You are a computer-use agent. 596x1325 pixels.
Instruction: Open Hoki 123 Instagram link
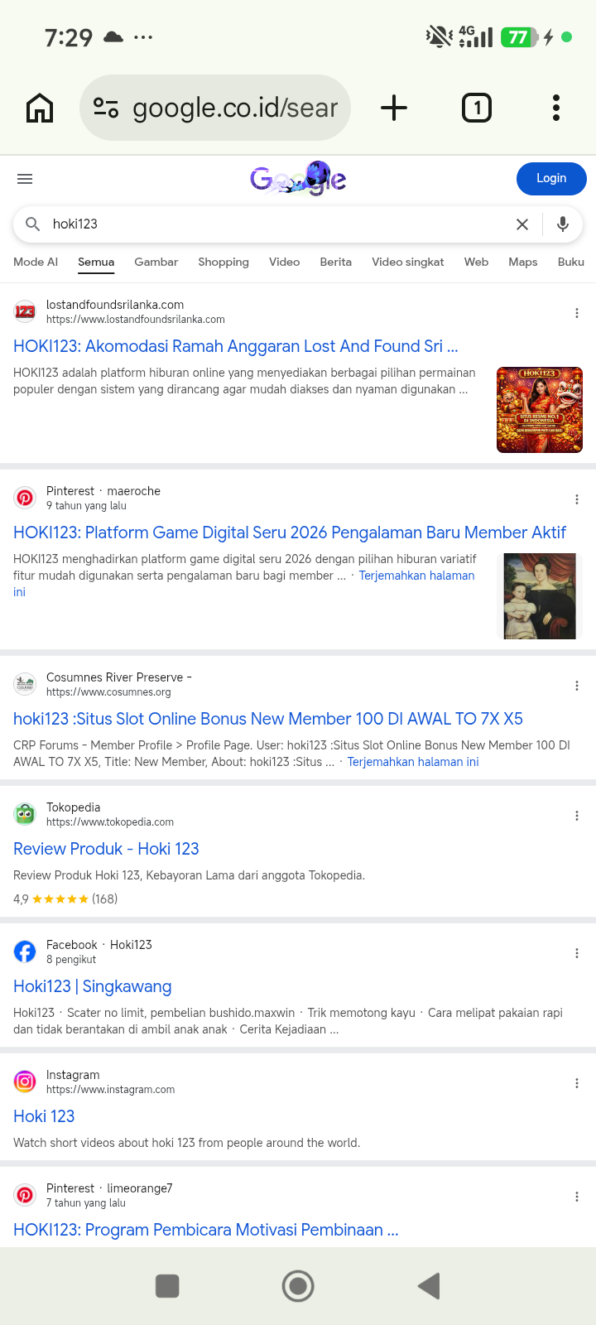[44, 1116]
